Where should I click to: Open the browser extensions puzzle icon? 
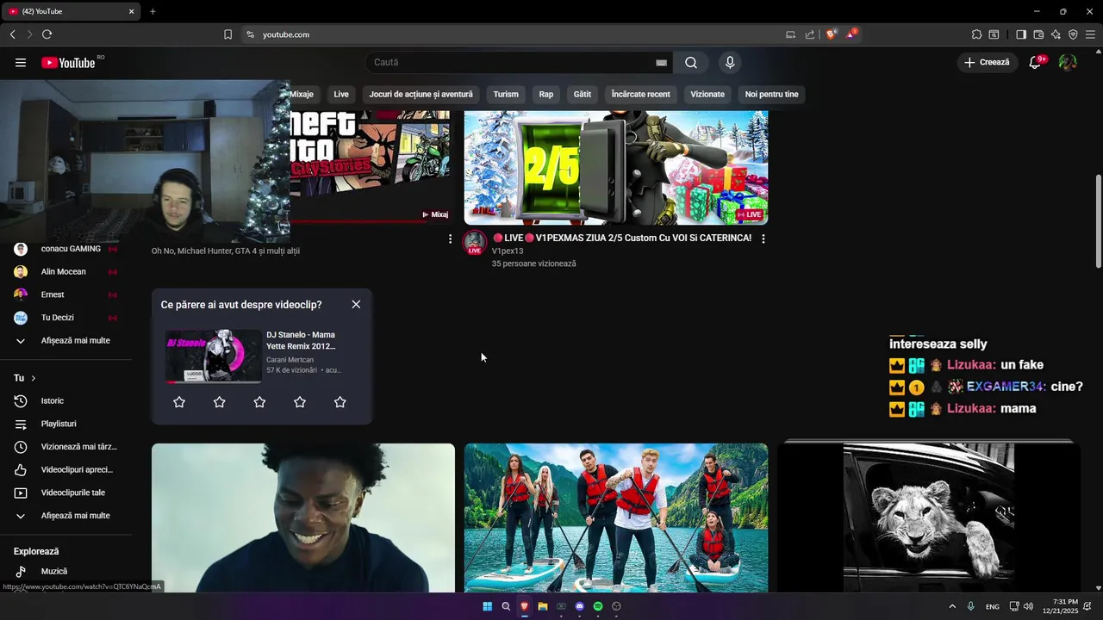(x=976, y=34)
